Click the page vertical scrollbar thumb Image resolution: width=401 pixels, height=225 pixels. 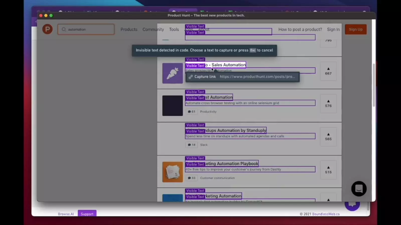point(374,85)
